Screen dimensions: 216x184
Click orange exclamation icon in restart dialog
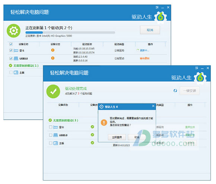[x=104, y=123]
